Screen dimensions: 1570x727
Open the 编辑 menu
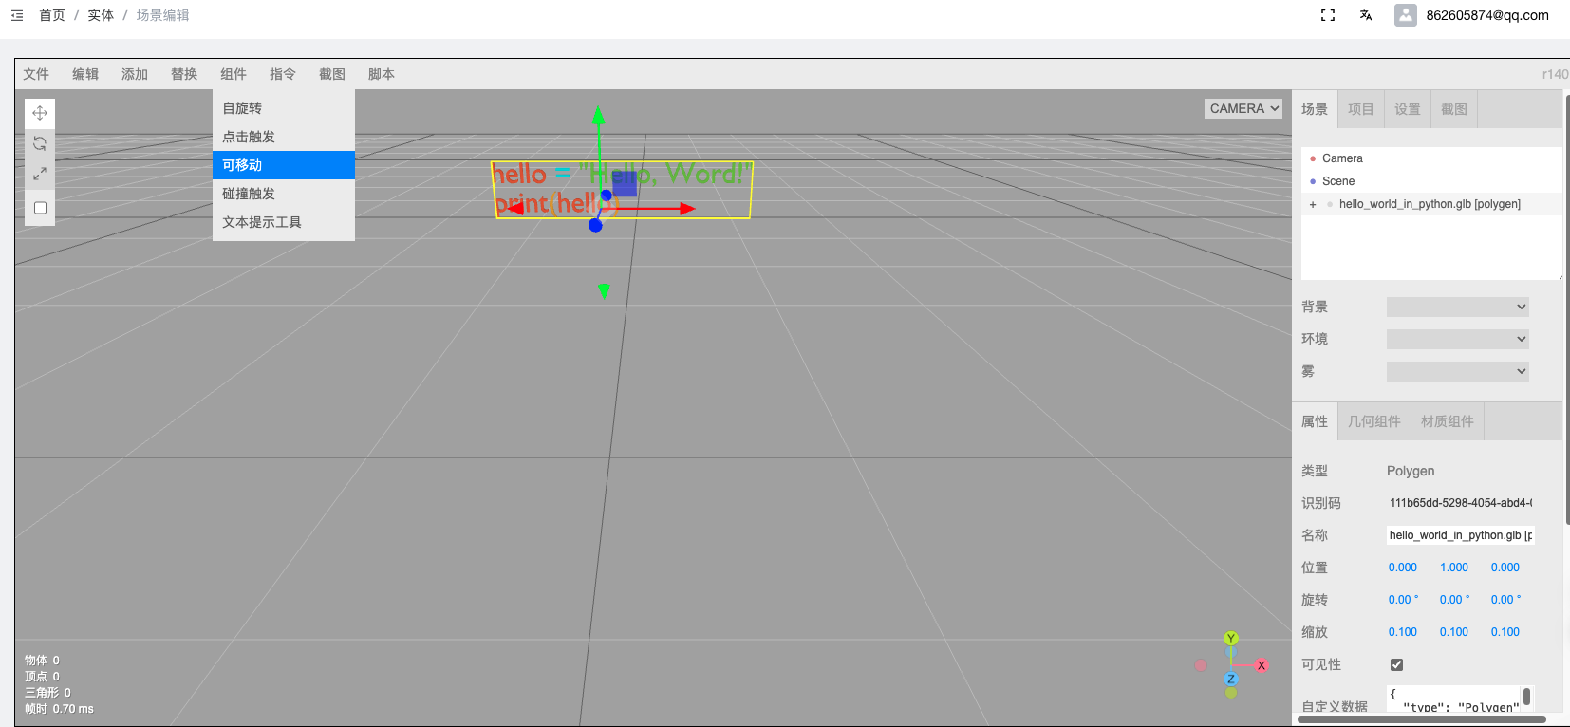click(x=85, y=74)
